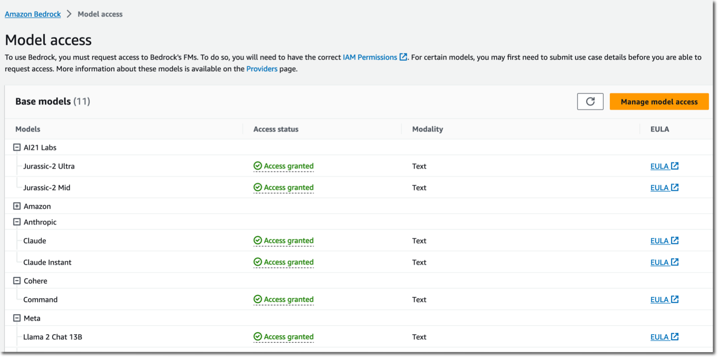Viewport: 719px width, 358px height.
Task: Click the refresh base models icon button
Action: coord(590,102)
